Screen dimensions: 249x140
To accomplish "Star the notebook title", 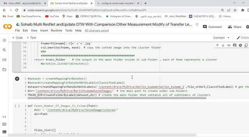I will pos(197,24).
